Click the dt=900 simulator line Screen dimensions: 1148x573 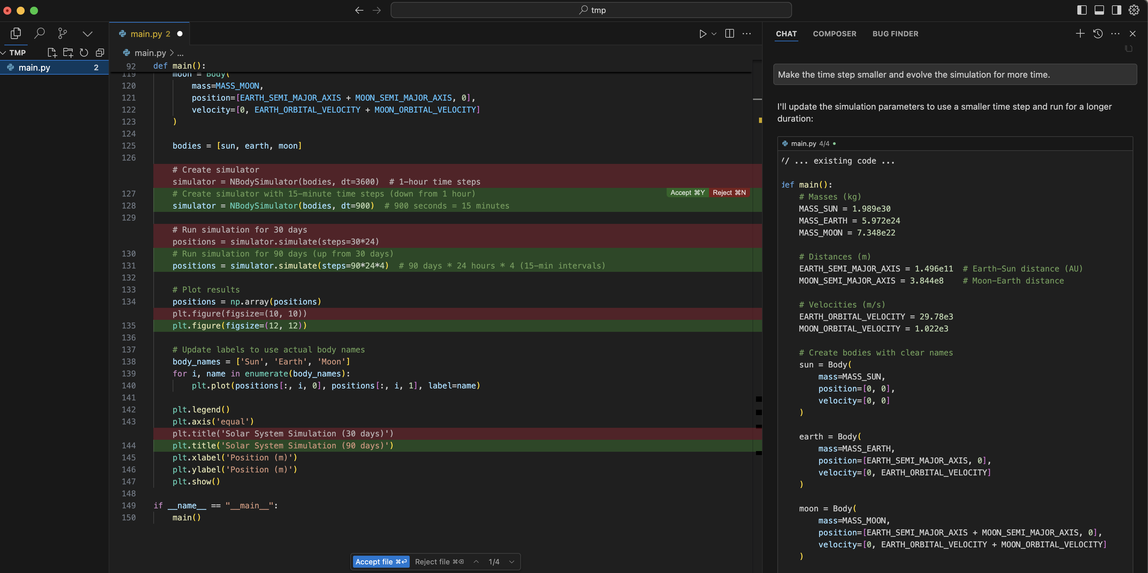[340, 206]
